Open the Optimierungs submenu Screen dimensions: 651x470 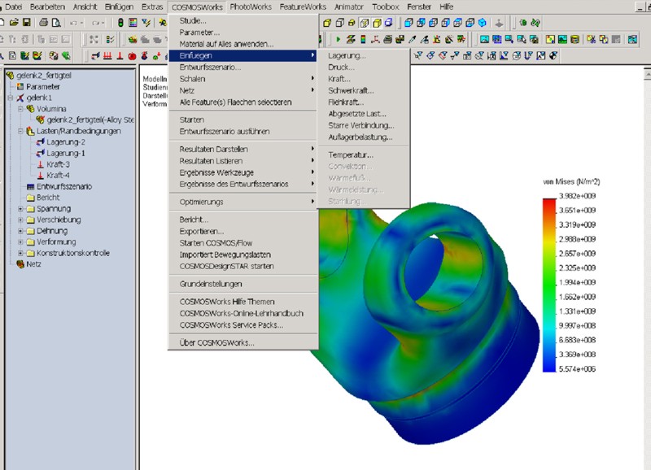pyautogui.click(x=243, y=202)
